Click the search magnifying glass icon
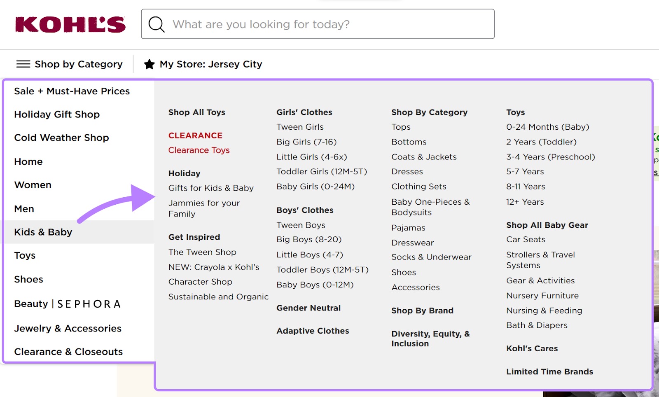Screen dimensions: 659x397 [x=157, y=24]
